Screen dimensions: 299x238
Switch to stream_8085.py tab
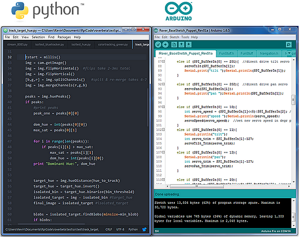point(17,45)
